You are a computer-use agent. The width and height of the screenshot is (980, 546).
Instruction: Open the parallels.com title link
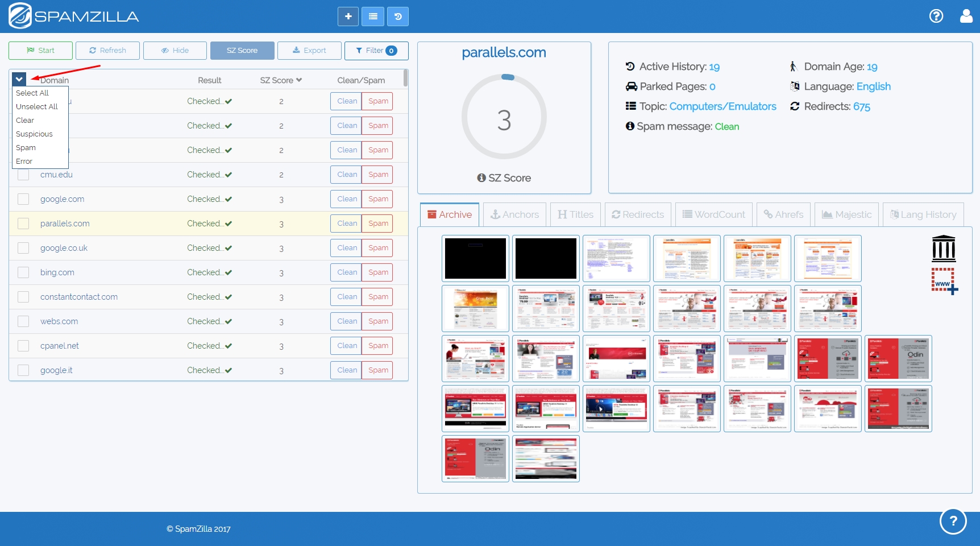(x=504, y=52)
